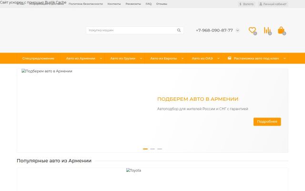Expand the Авто из Европы submenu arrow
Screen dimensions: 305x191
click(x=183, y=58)
